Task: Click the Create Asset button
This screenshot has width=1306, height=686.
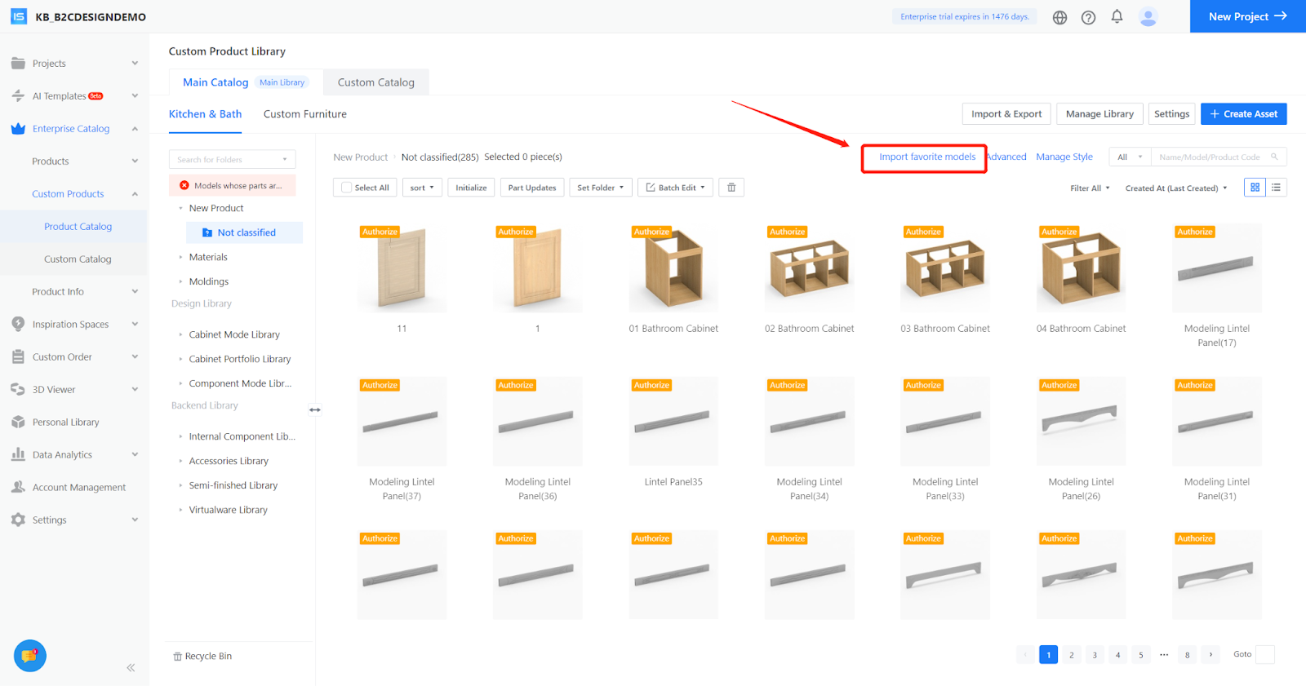Action: click(x=1244, y=114)
